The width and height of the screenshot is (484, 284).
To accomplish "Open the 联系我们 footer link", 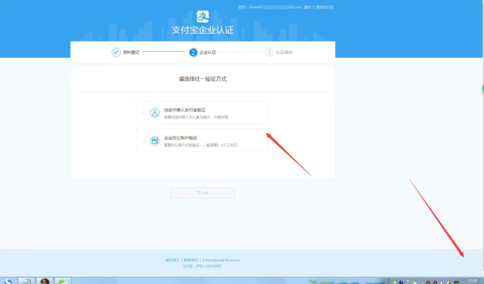I will click(191, 260).
